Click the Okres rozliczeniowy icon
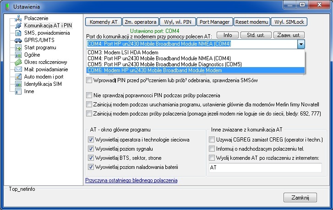Viewport: 333px width, 210px height. (x=18, y=62)
